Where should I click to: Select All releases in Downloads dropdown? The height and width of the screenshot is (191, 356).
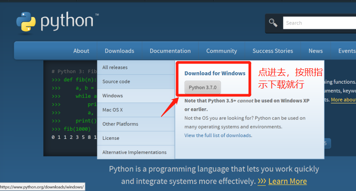point(136,67)
